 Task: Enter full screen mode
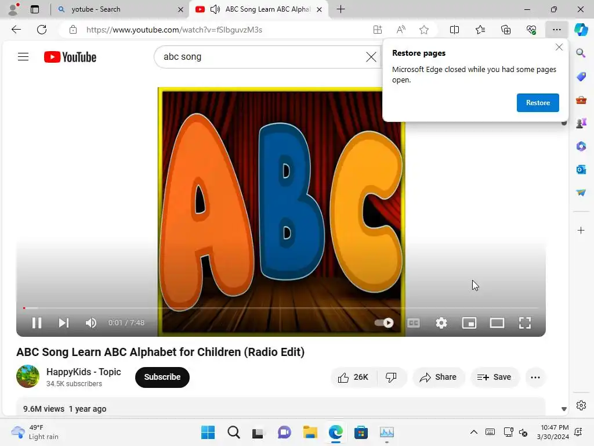[x=524, y=323]
